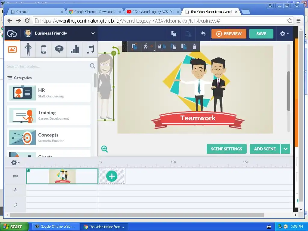Open the Text speech bubble tab
Screen dimensions: 308x231
point(59,49)
